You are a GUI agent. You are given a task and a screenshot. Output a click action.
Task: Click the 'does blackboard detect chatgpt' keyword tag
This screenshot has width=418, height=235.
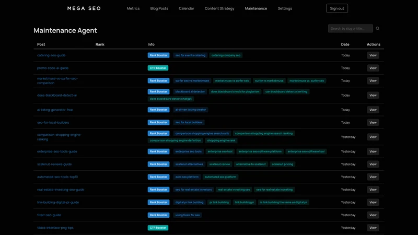pos(171,99)
